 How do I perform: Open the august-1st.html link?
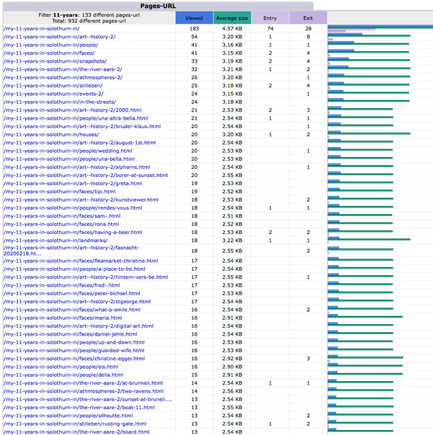point(80,143)
